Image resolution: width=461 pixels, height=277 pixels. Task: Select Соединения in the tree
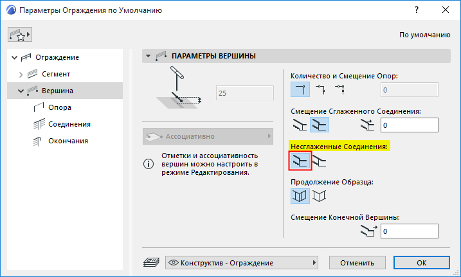pyautogui.click(x=69, y=124)
